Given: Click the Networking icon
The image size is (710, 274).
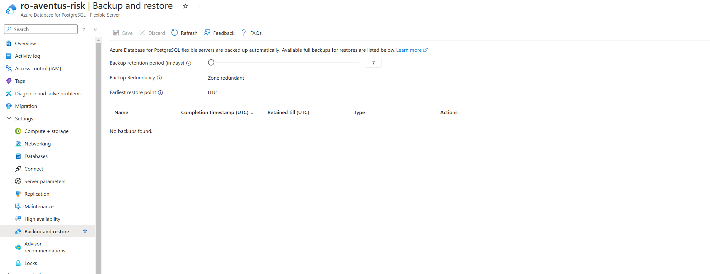Looking at the screenshot, I should click(x=18, y=144).
